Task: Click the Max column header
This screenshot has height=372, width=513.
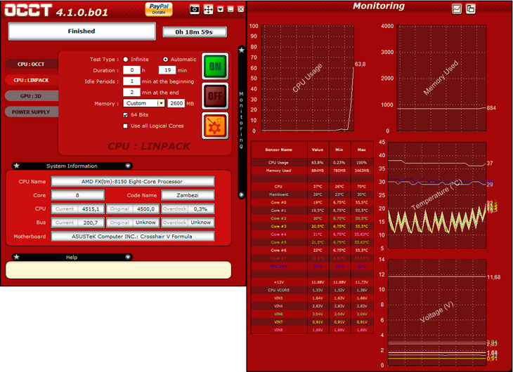Action: coord(361,150)
